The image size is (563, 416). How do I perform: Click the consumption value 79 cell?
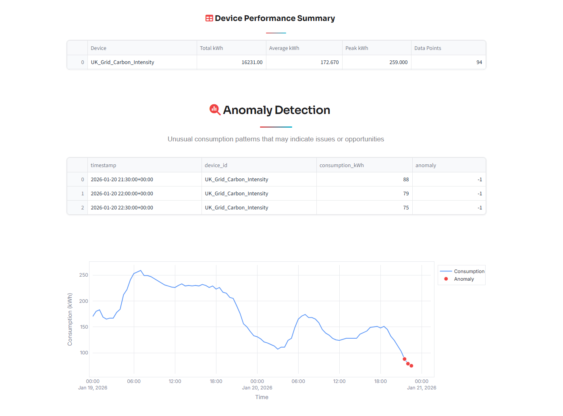(364, 193)
